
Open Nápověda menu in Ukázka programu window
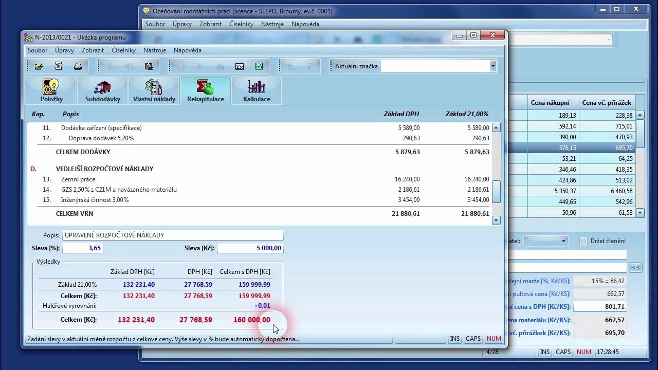188,50
